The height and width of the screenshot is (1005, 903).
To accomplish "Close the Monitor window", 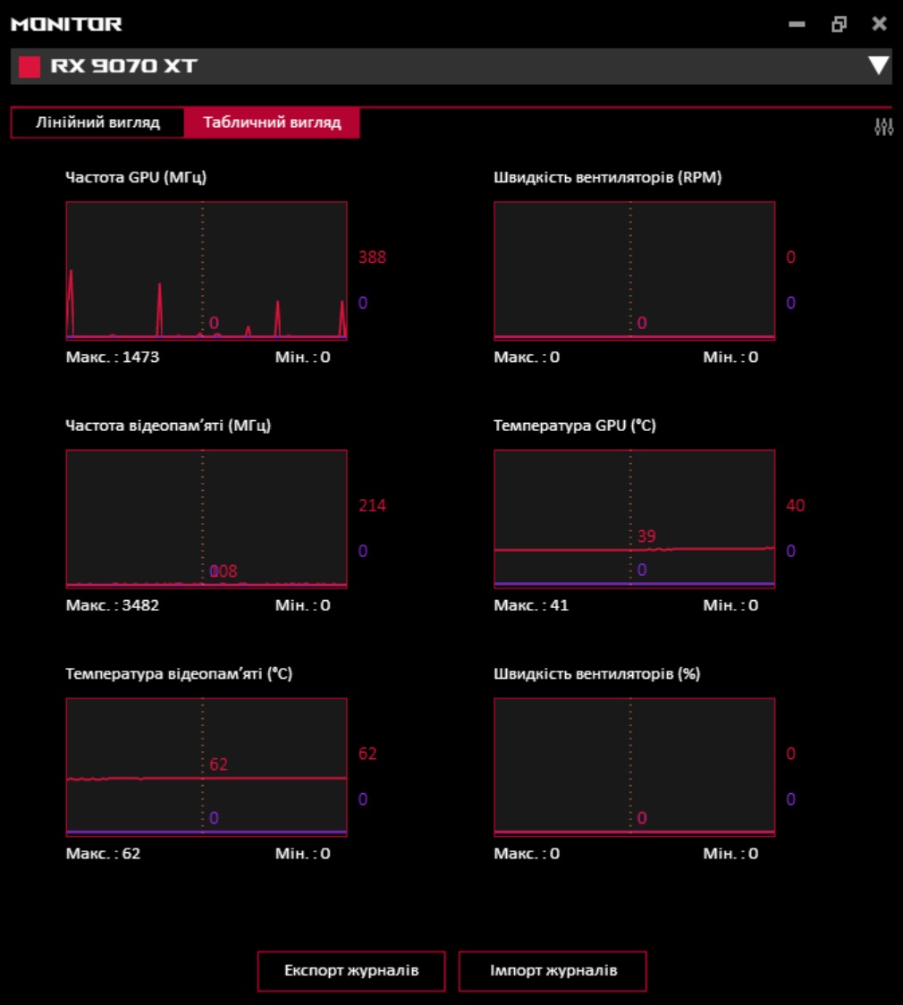I will [x=879, y=24].
